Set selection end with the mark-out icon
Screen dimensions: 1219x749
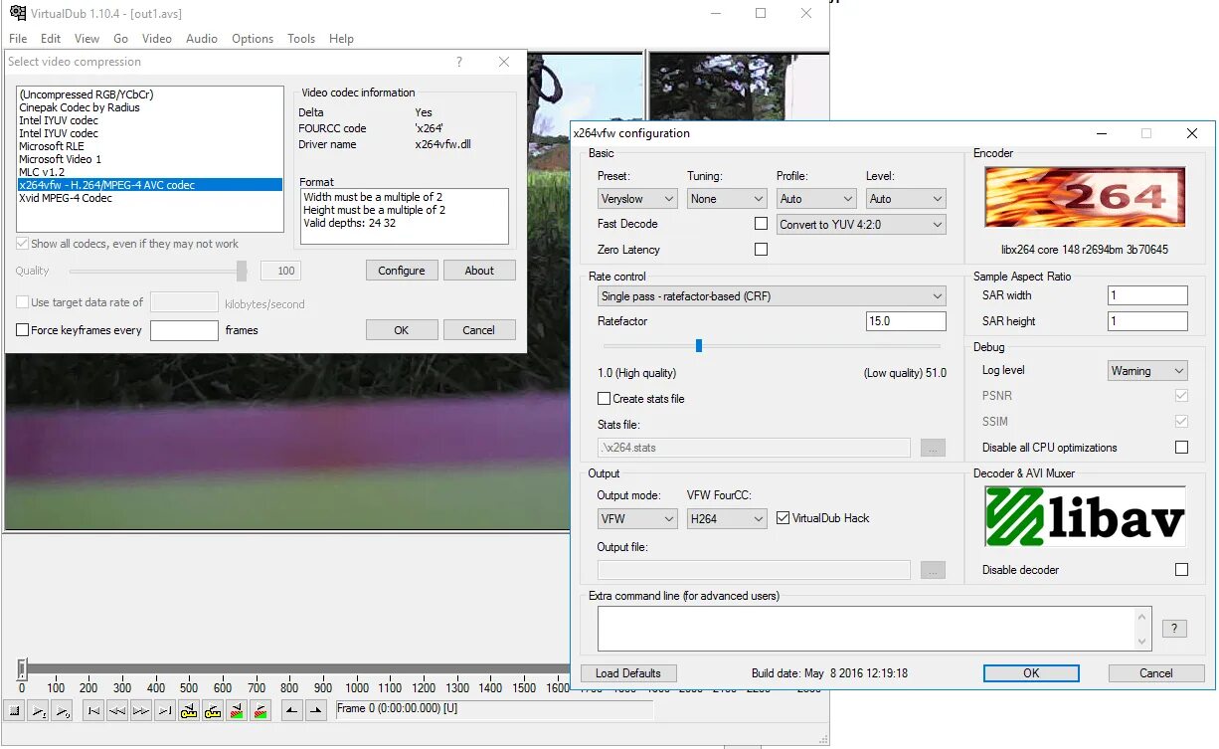pyautogui.click(x=316, y=710)
